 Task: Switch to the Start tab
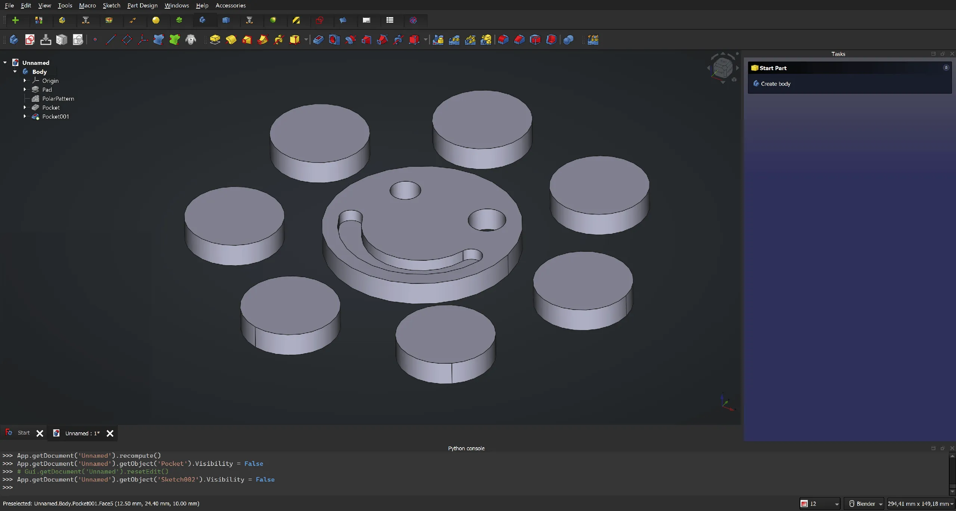[x=24, y=433]
